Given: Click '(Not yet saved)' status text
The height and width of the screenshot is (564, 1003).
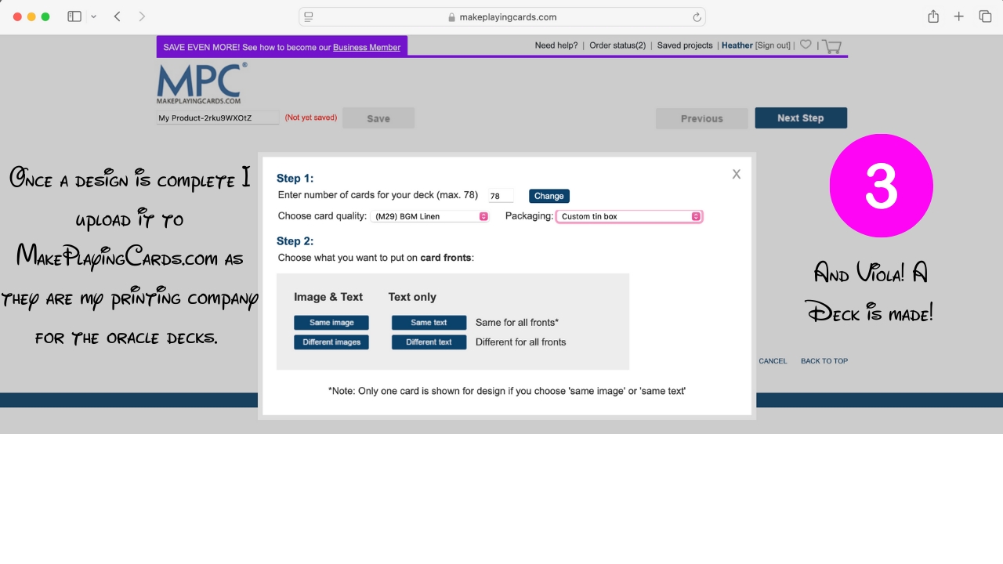Looking at the screenshot, I should [x=310, y=117].
